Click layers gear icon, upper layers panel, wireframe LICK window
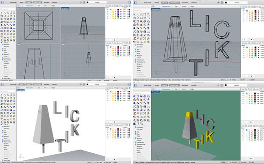Viewport: 264px width, 164px height. 251,40
